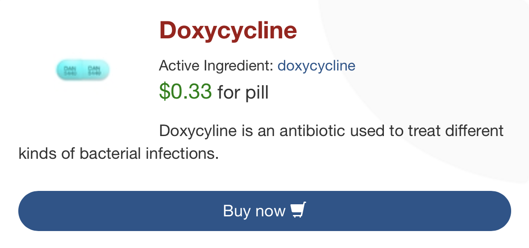
Task: Click the red Doxycycline product heading
Action: [x=228, y=30]
